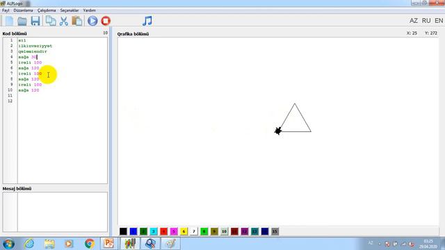Pick the purple color swatch numbered 12

(x=244, y=231)
